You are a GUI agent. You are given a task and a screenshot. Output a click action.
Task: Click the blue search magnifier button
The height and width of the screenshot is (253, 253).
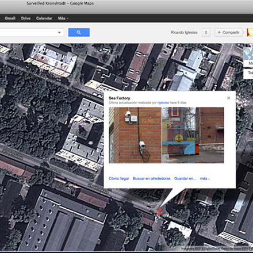(79, 32)
